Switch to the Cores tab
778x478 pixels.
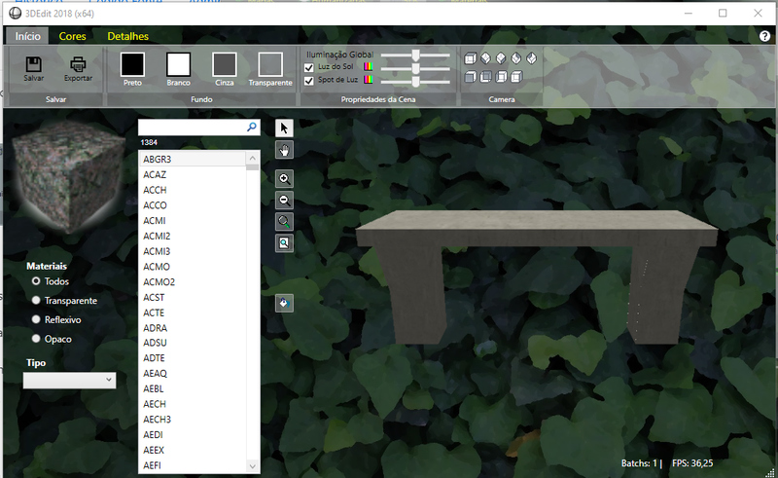click(x=72, y=36)
